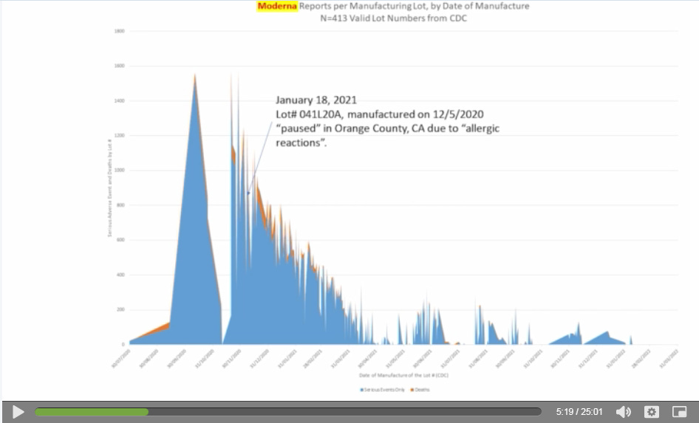699x423 pixels.
Task: Click the 600 y-axis label
Action: [120, 240]
